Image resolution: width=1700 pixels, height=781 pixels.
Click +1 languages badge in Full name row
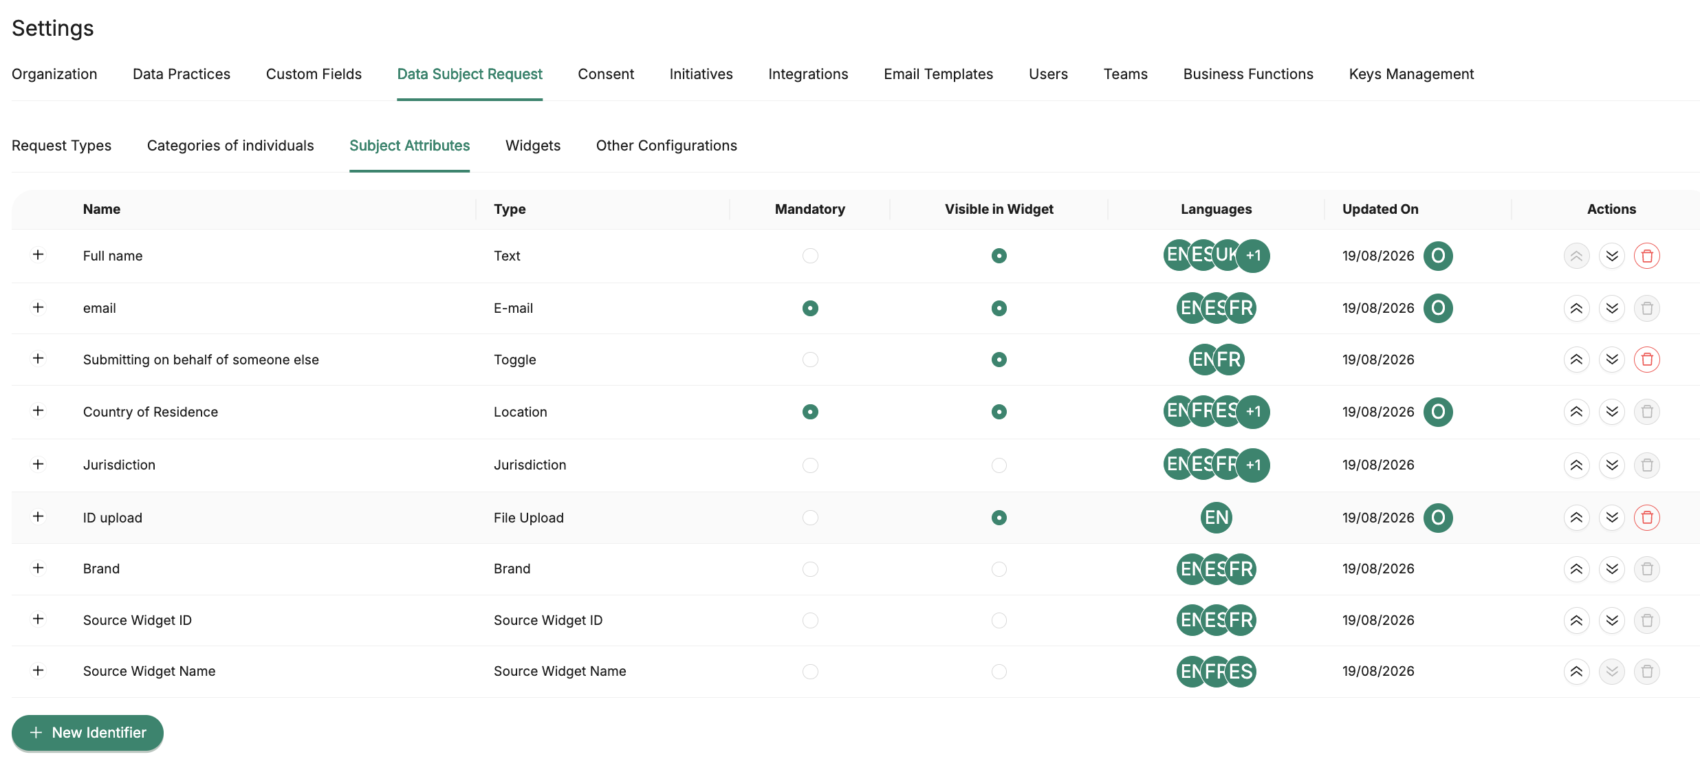click(1253, 256)
